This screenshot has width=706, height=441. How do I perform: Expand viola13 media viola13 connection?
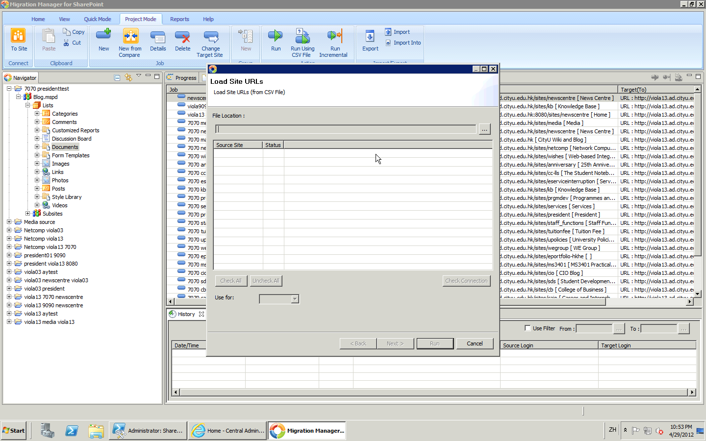coord(9,322)
